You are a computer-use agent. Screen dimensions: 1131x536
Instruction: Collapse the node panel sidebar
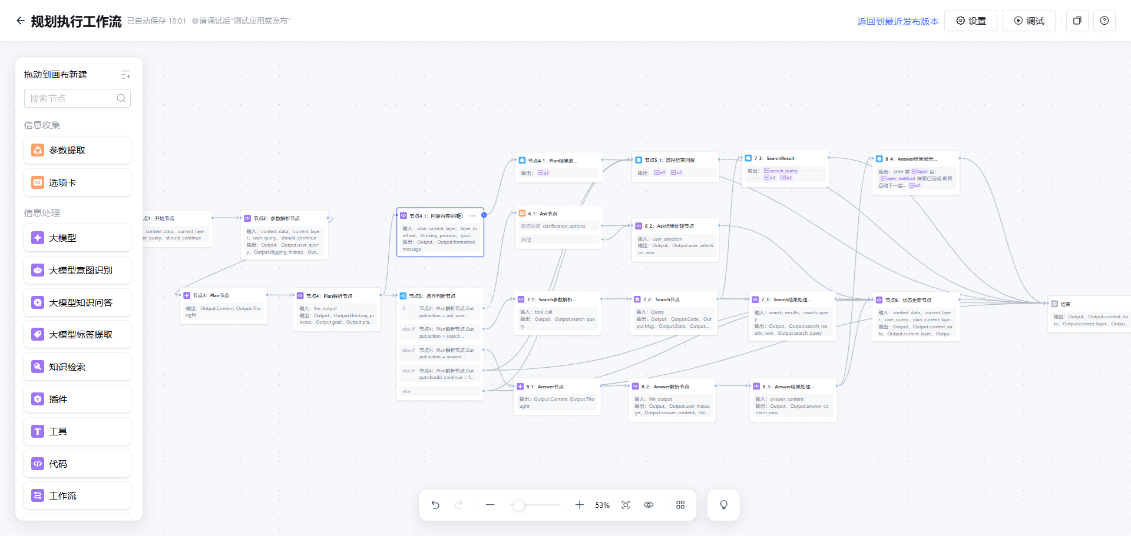125,75
